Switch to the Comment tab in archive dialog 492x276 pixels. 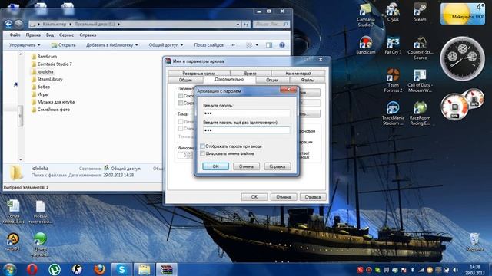pyautogui.click(x=298, y=74)
